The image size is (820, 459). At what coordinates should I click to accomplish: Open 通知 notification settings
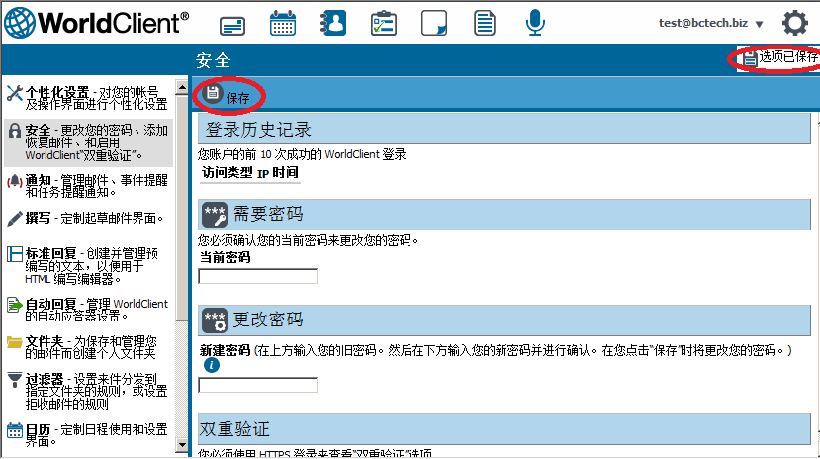coord(87,186)
